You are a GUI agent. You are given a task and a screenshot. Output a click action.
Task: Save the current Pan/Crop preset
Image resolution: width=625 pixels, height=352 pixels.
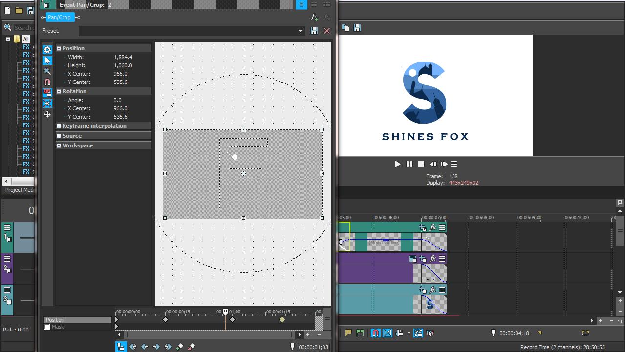pyautogui.click(x=314, y=31)
